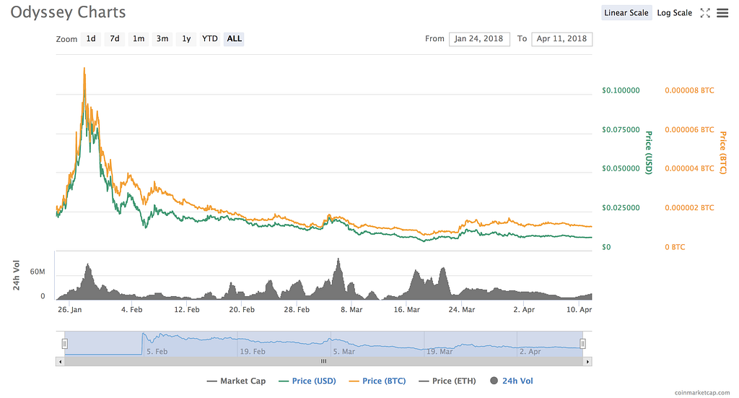Grab the left navigator range handle
The height and width of the screenshot is (398, 739).
[x=64, y=344]
